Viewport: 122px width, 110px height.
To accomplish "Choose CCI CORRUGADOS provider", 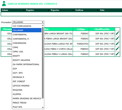I will click(27, 26).
